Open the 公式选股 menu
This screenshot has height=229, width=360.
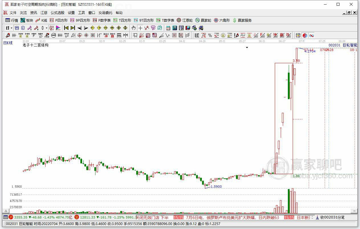pos(58,13)
